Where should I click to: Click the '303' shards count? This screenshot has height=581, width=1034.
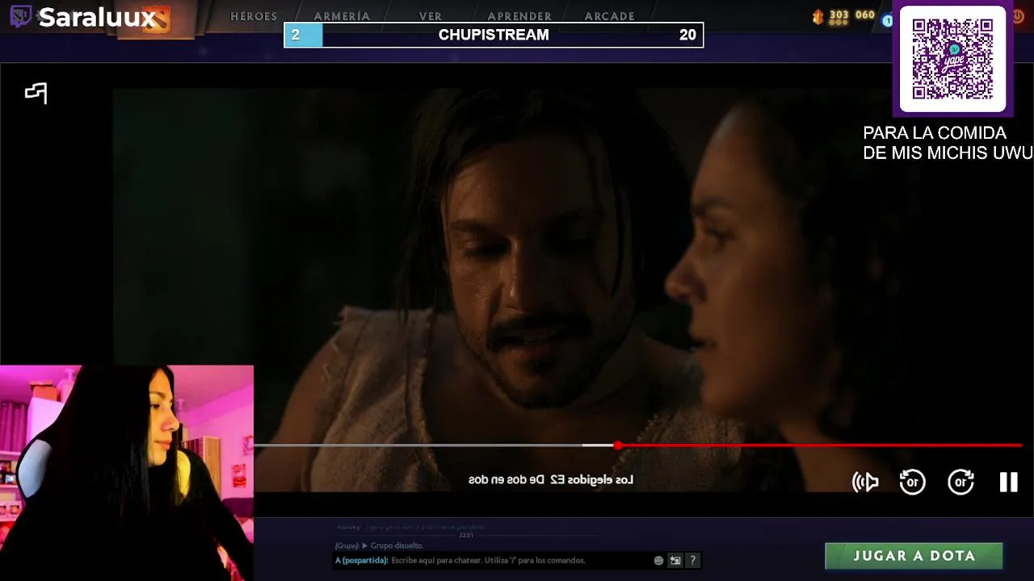coord(839,15)
